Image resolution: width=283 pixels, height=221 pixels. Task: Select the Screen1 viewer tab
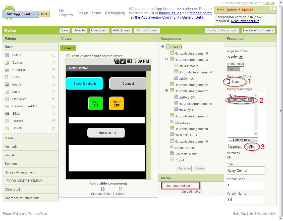coord(68,48)
